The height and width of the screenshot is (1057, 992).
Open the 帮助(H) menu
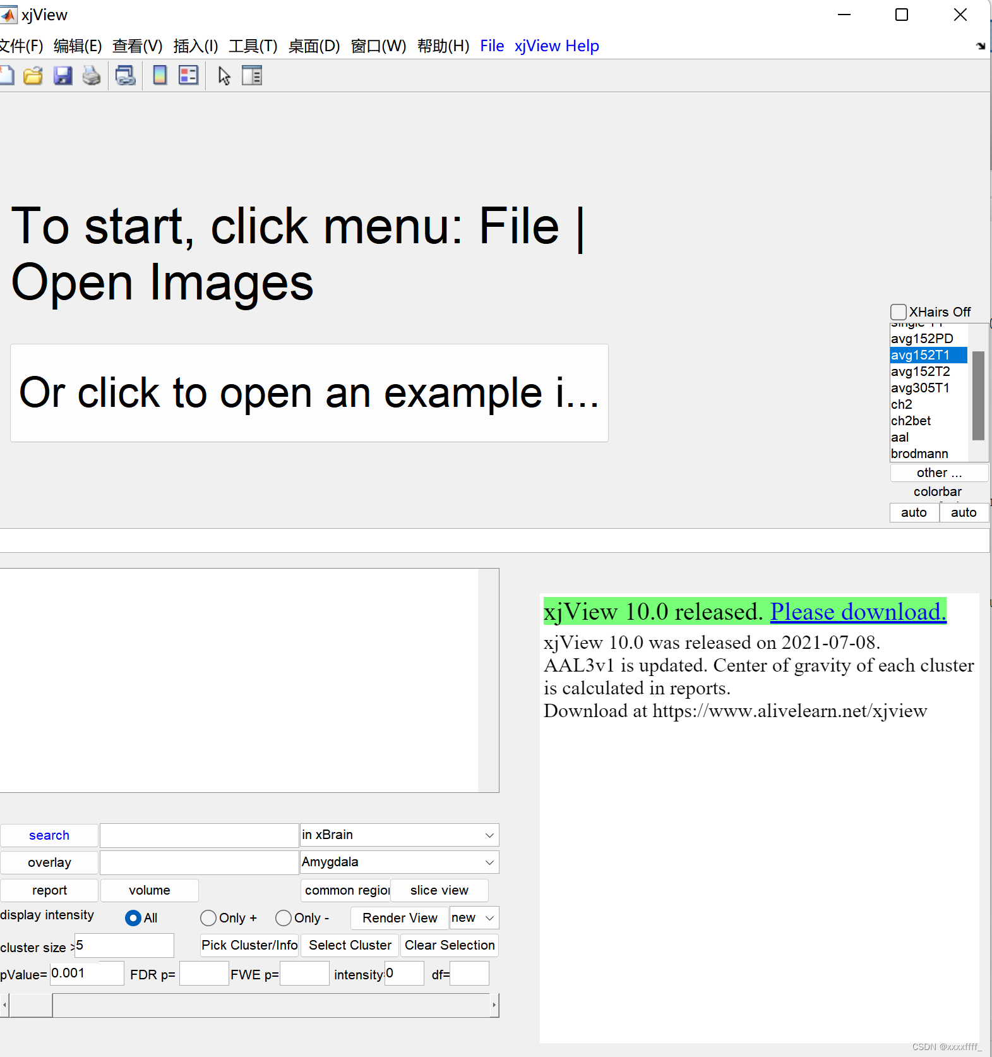[443, 46]
